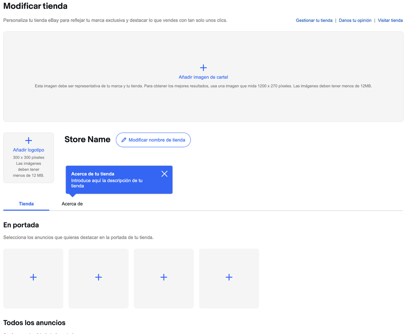The height and width of the screenshot is (334, 410).
Task: Click the pencil icon in Modificar nombre button
Action: [124, 140]
